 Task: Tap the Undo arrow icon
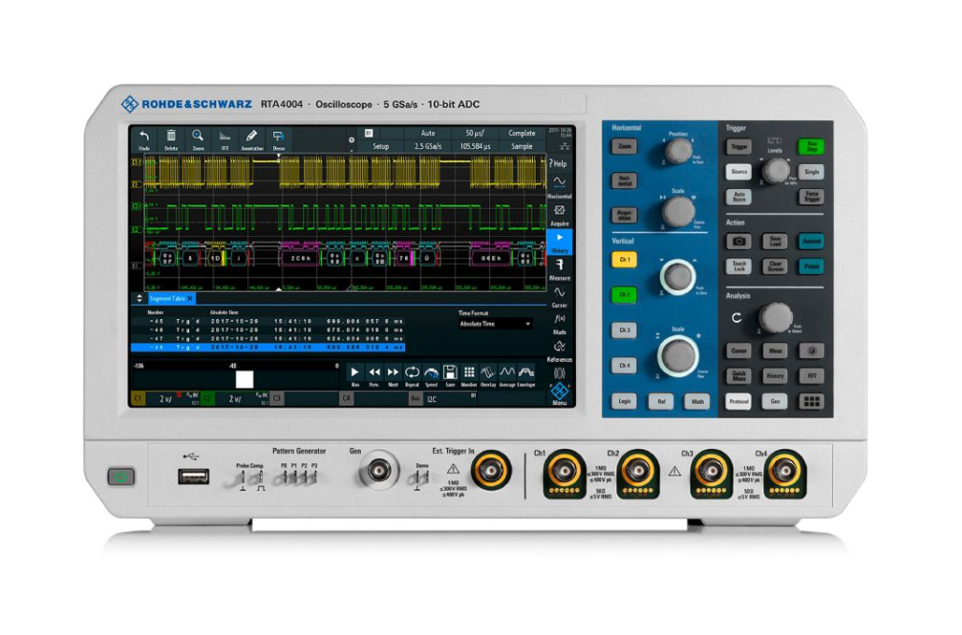coord(144,137)
